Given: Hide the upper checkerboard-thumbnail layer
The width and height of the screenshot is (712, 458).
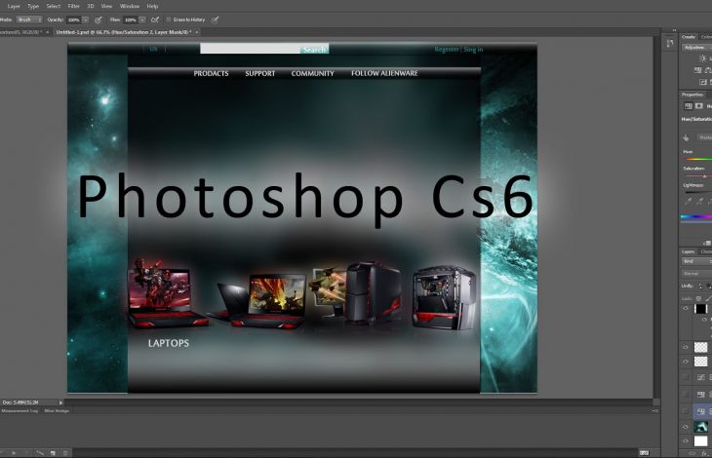Looking at the screenshot, I should [x=686, y=347].
